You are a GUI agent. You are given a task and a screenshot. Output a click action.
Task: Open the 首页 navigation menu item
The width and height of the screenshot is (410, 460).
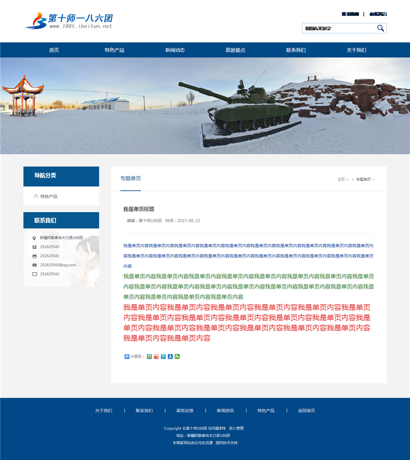point(54,50)
